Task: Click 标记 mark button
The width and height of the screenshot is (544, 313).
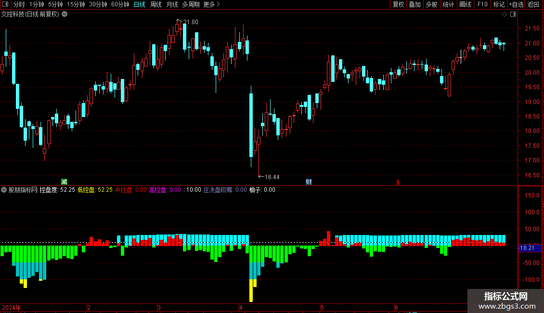Action: pos(499,4)
